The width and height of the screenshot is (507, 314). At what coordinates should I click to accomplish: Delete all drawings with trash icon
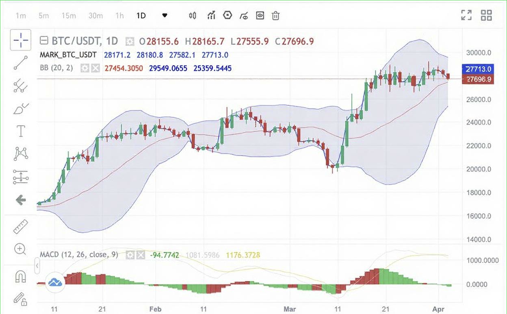point(276,16)
